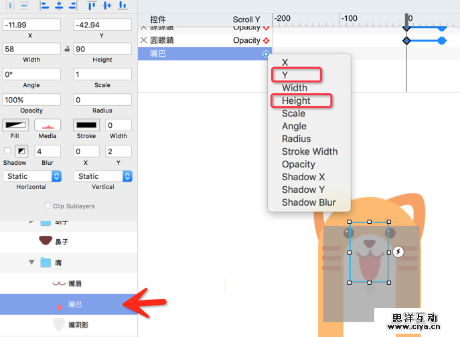460x337 pixels.
Task: Click the align left edges icon
Action: pyautogui.click(x=44, y=5)
